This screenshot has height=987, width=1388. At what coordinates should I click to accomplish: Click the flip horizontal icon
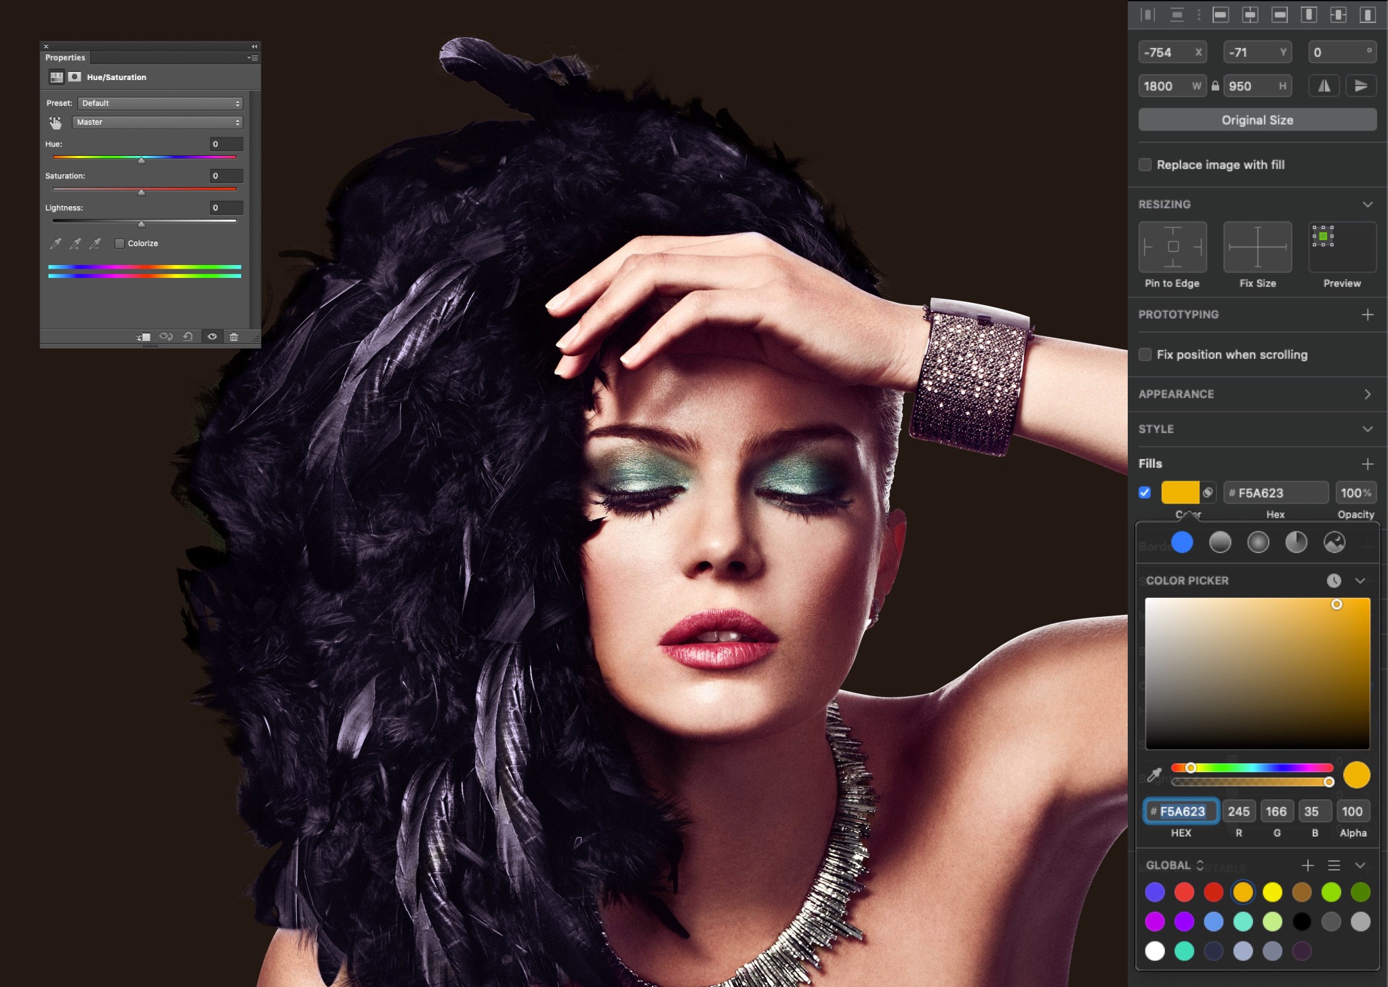coord(1324,86)
